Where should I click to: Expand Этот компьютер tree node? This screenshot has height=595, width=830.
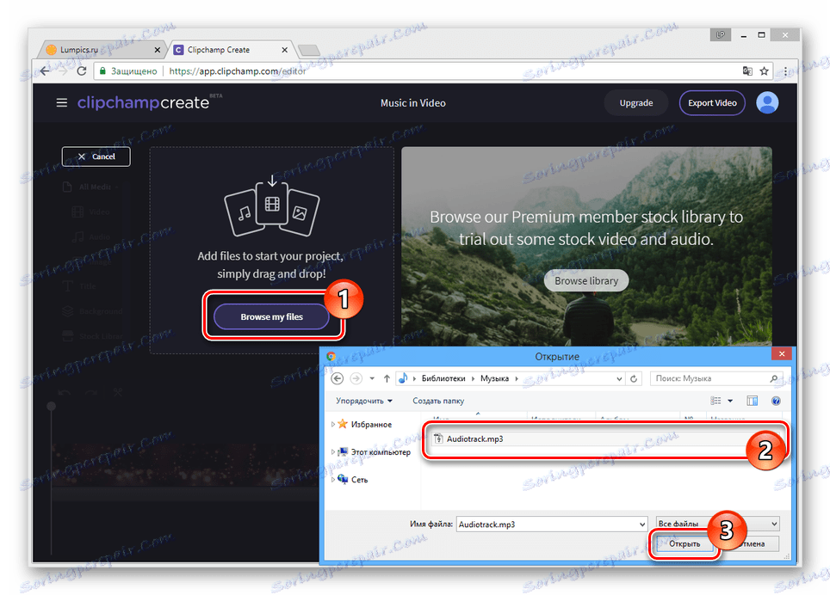[333, 451]
